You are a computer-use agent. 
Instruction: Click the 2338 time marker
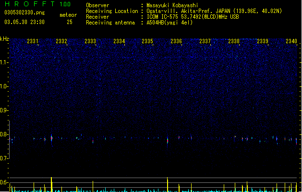point(234,41)
